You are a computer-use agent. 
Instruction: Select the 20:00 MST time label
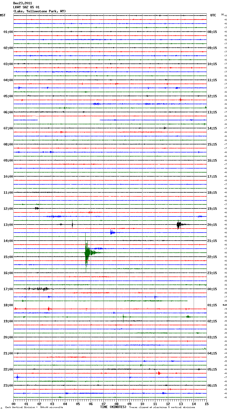[x=8, y=337]
